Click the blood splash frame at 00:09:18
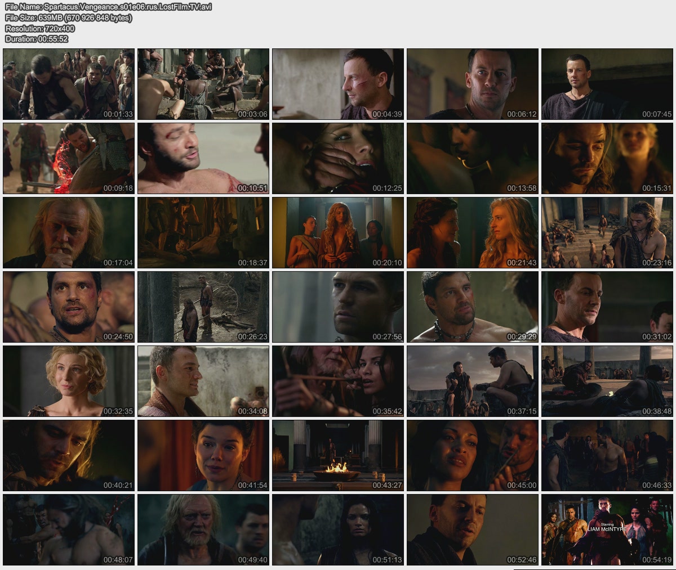676x570 pixels. [x=69, y=158]
